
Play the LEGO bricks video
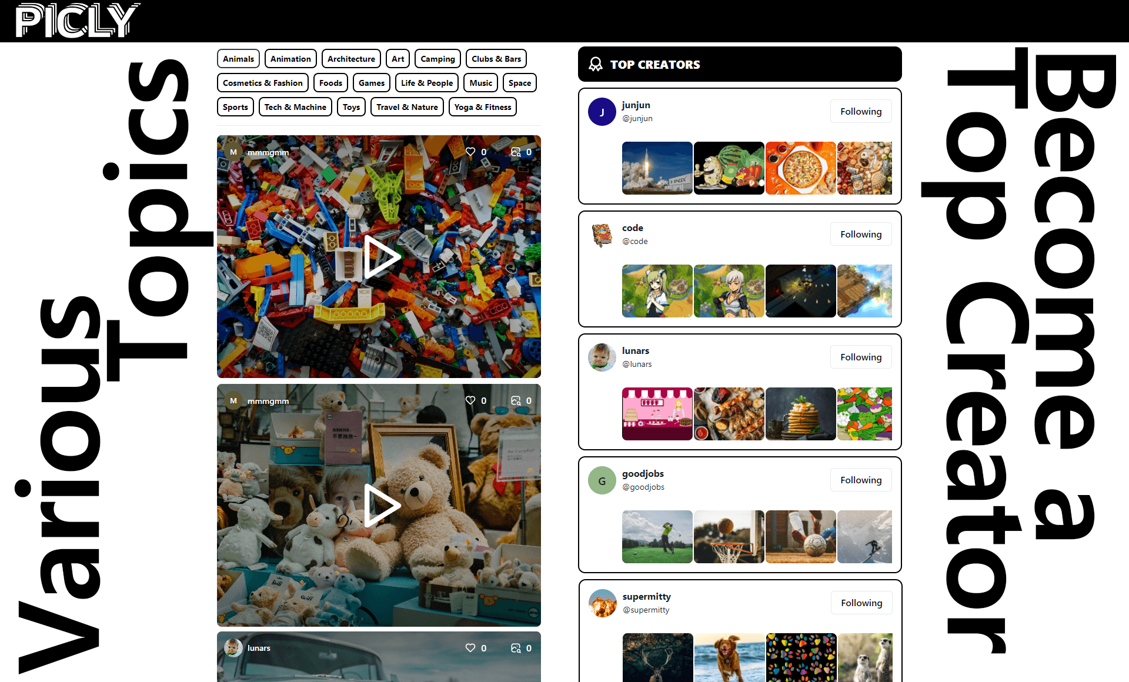coord(380,257)
